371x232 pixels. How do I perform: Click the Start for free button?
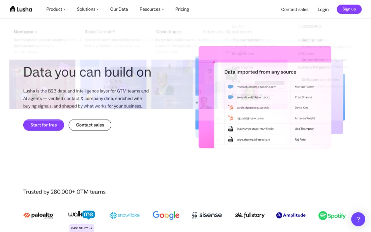click(x=44, y=125)
